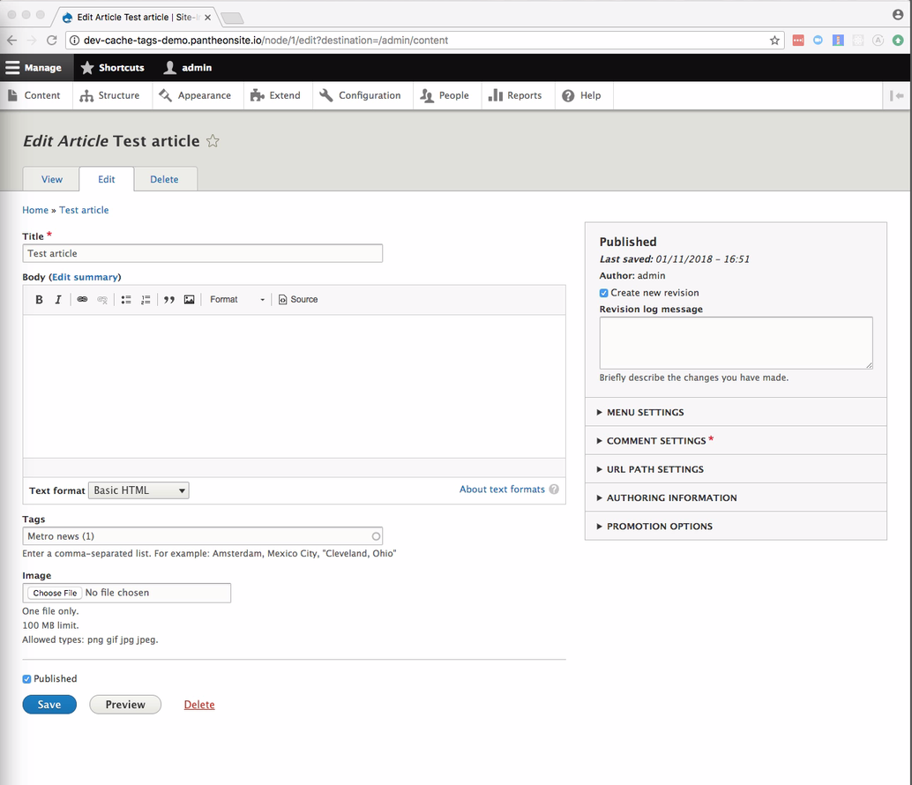The image size is (912, 785).
Task: Insert an image via the editor toolbar
Action: [189, 299]
